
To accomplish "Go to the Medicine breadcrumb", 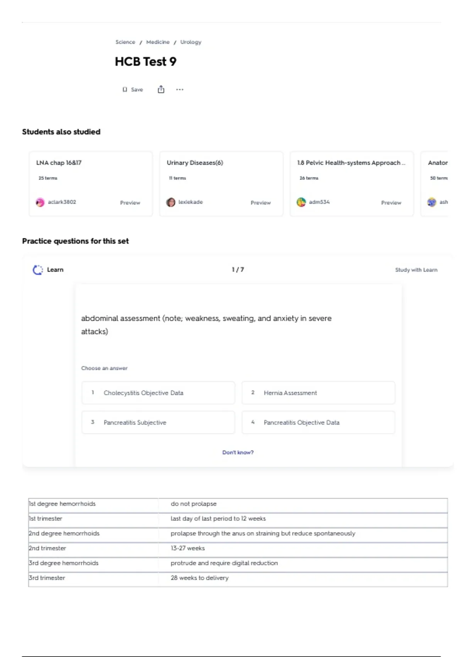I will 158,42.
